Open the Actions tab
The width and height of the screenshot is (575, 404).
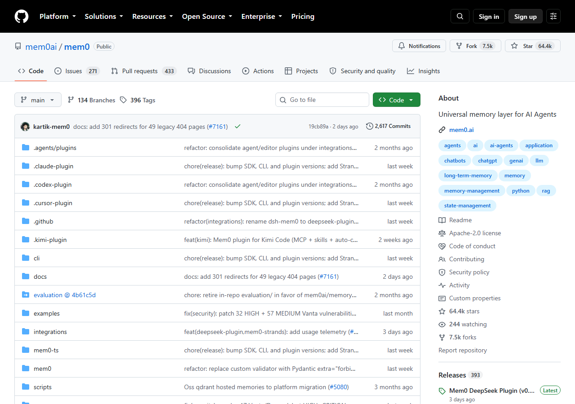pos(258,71)
